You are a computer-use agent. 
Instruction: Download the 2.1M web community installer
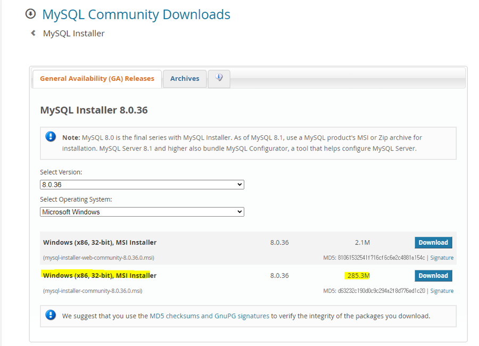point(433,242)
